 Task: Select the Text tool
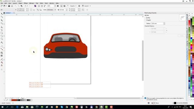coord(2,42)
